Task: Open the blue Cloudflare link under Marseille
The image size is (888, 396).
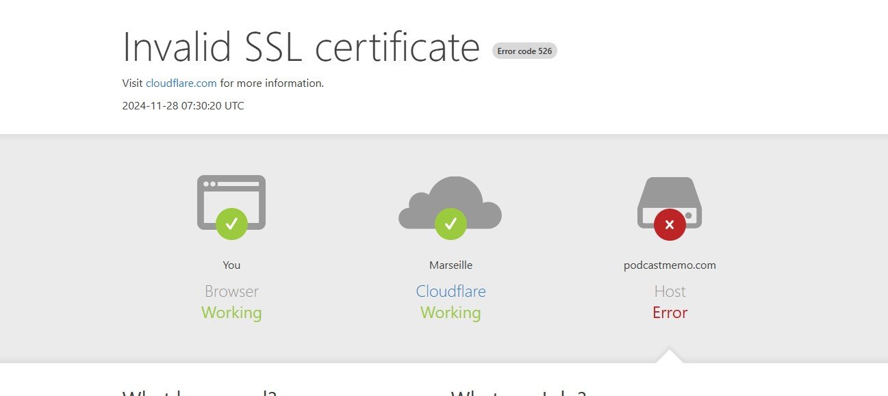Action: point(451,291)
